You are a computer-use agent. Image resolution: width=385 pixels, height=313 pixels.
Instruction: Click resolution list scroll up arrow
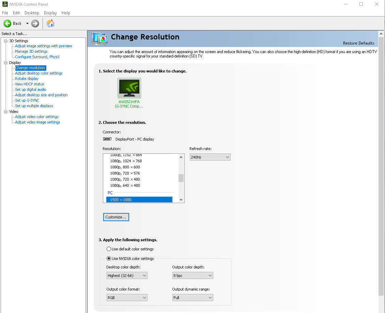(181, 158)
